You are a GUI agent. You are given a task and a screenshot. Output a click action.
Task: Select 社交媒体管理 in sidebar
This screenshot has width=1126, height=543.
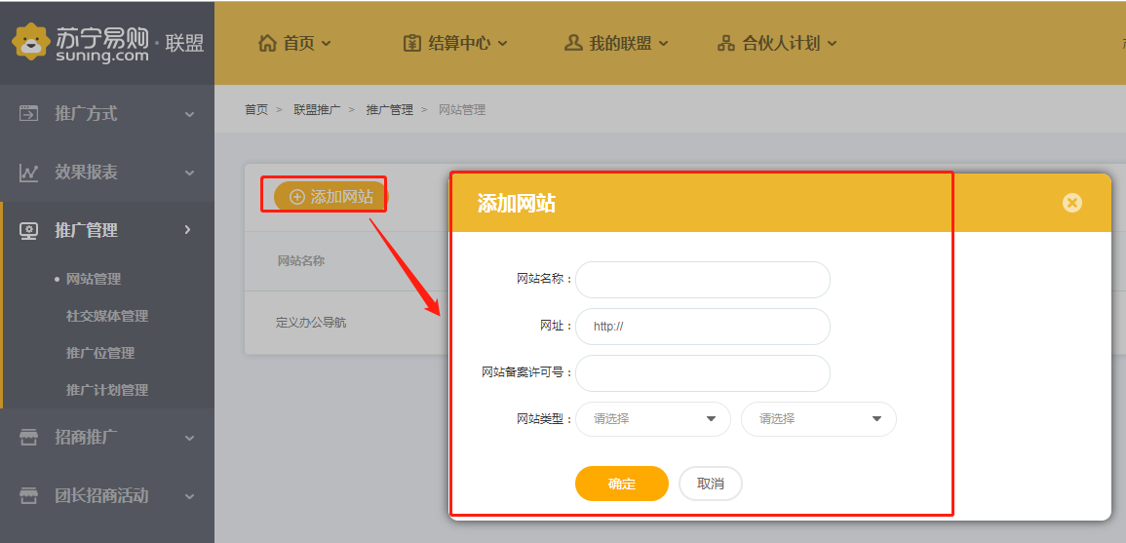click(x=107, y=316)
